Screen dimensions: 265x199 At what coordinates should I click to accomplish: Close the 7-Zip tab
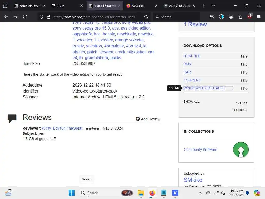pos(82,6)
